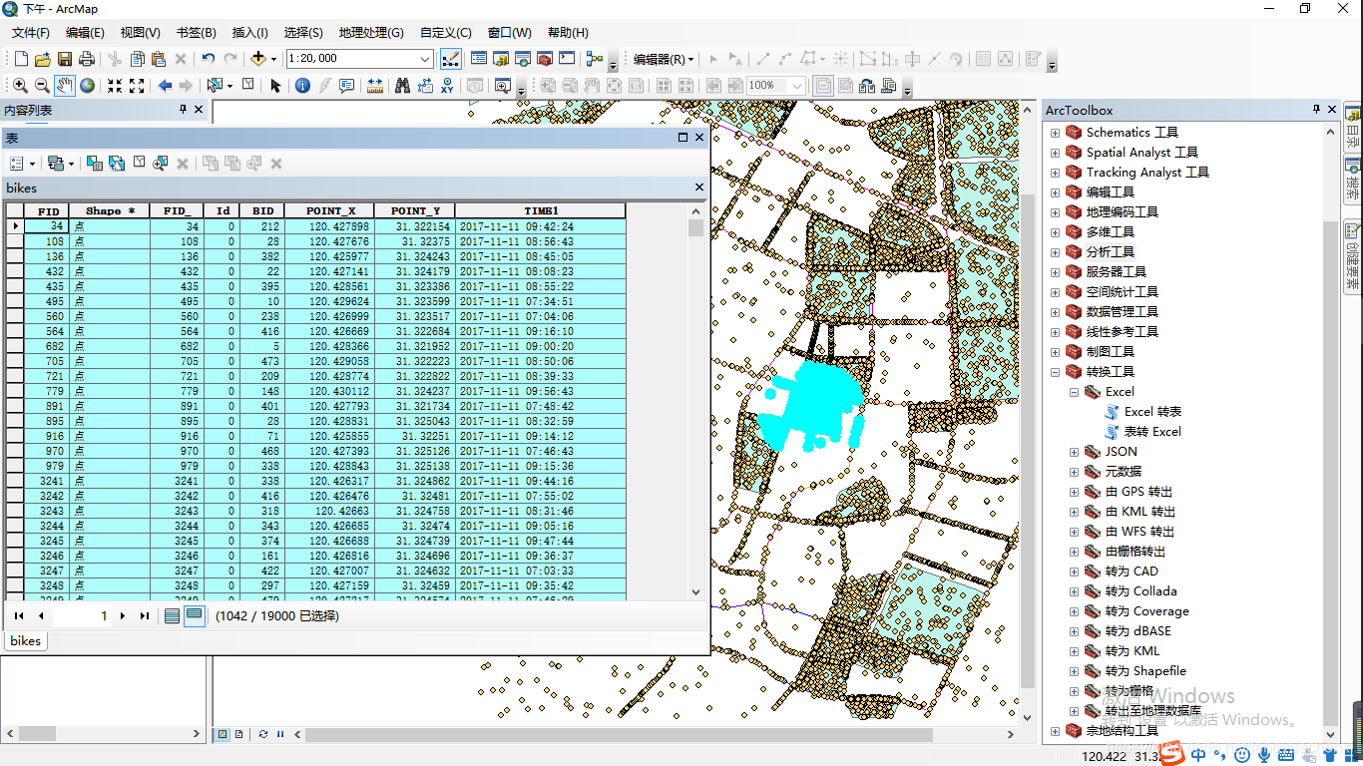
Task: Collapse the Excel toolset
Action: [x=1074, y=392]
